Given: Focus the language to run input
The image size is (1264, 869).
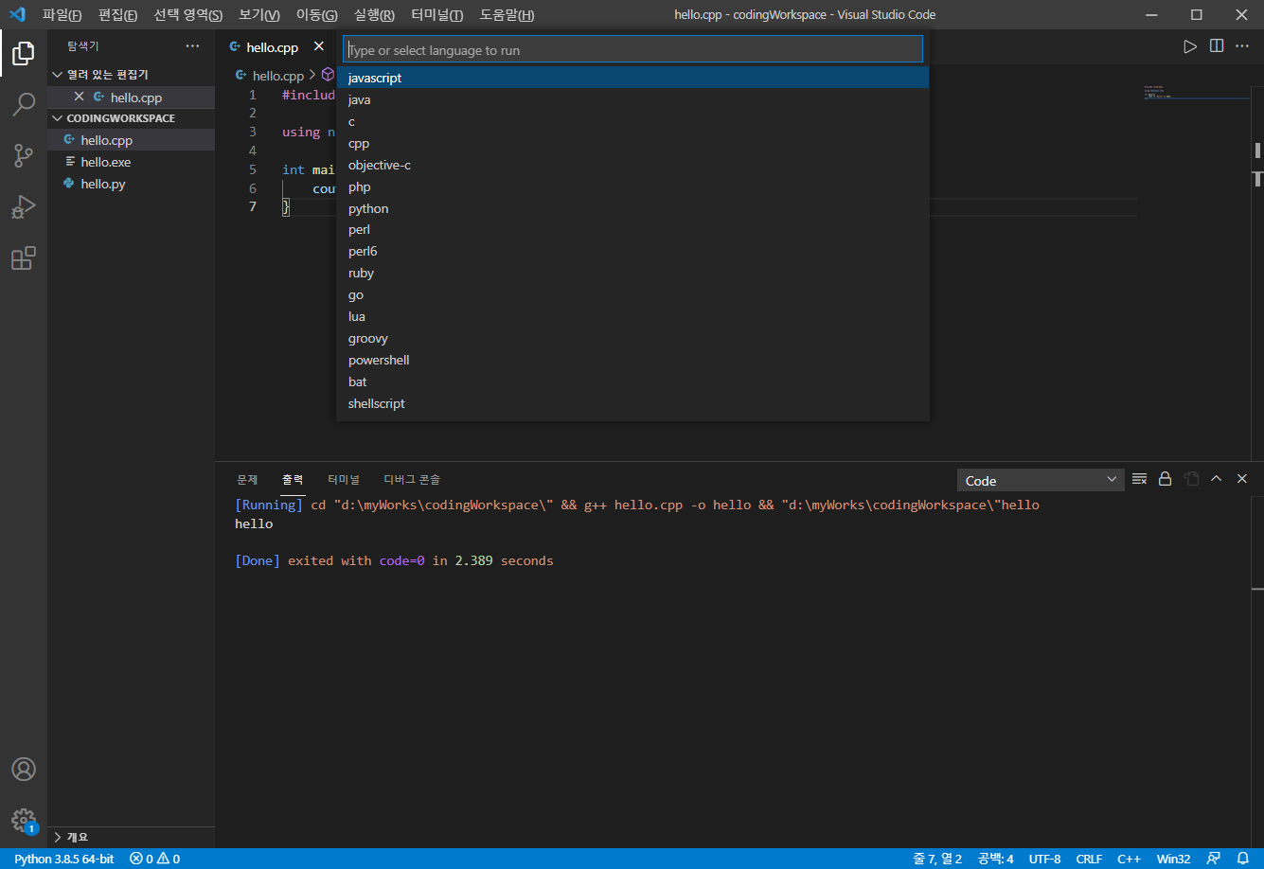Looking at the screenshot, I should tap(632, 49).
